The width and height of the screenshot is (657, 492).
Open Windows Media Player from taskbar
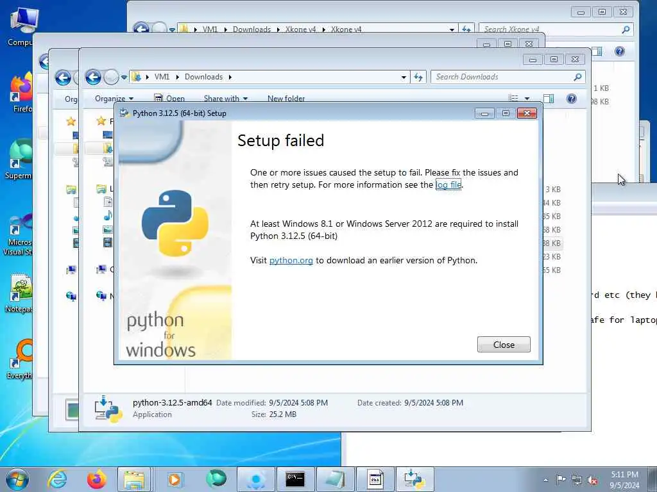pos(175,479)
